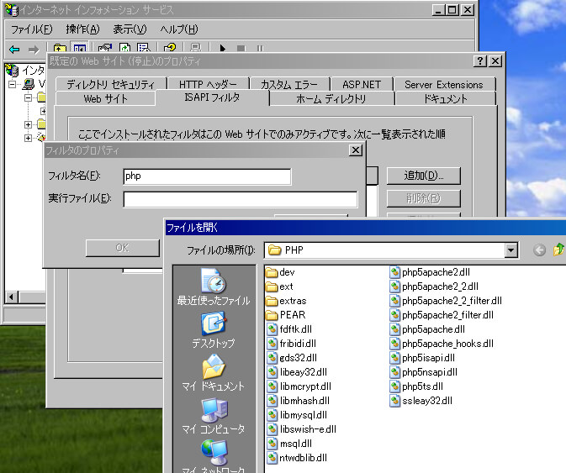The width and height of the screenshot is (566, 473).
Task: Click the Desktop (デスクトップ) places icon
Action: (213, 329)
